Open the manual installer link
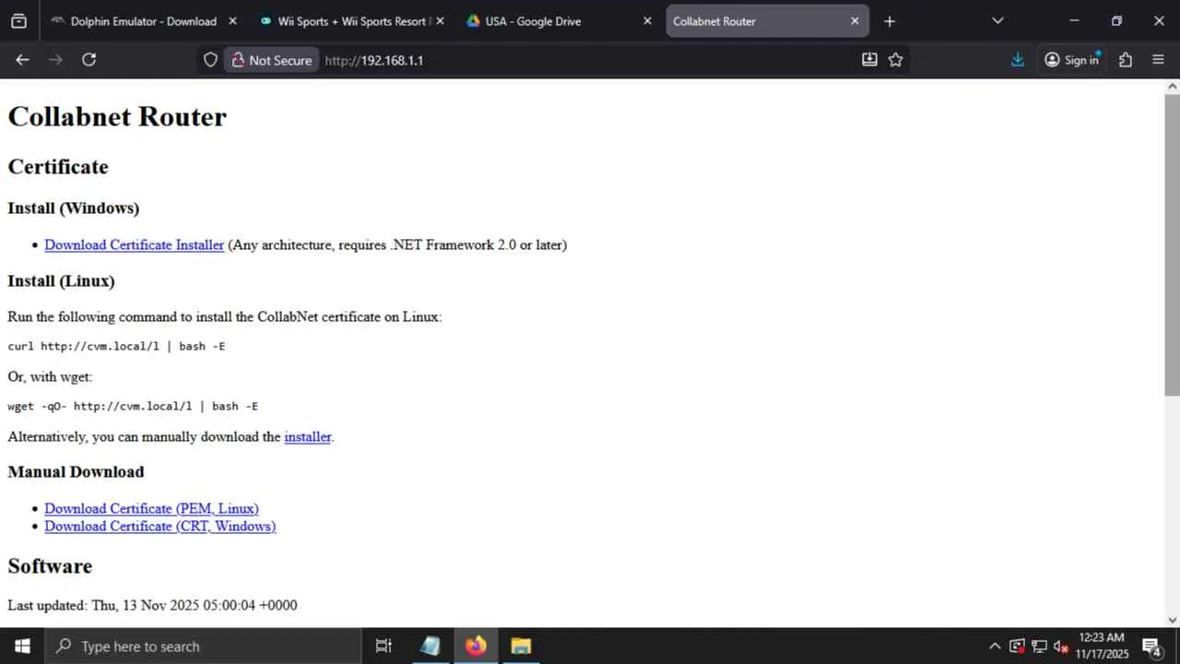This screenshot has width=1180, height=664. click(x=307, y=436)
